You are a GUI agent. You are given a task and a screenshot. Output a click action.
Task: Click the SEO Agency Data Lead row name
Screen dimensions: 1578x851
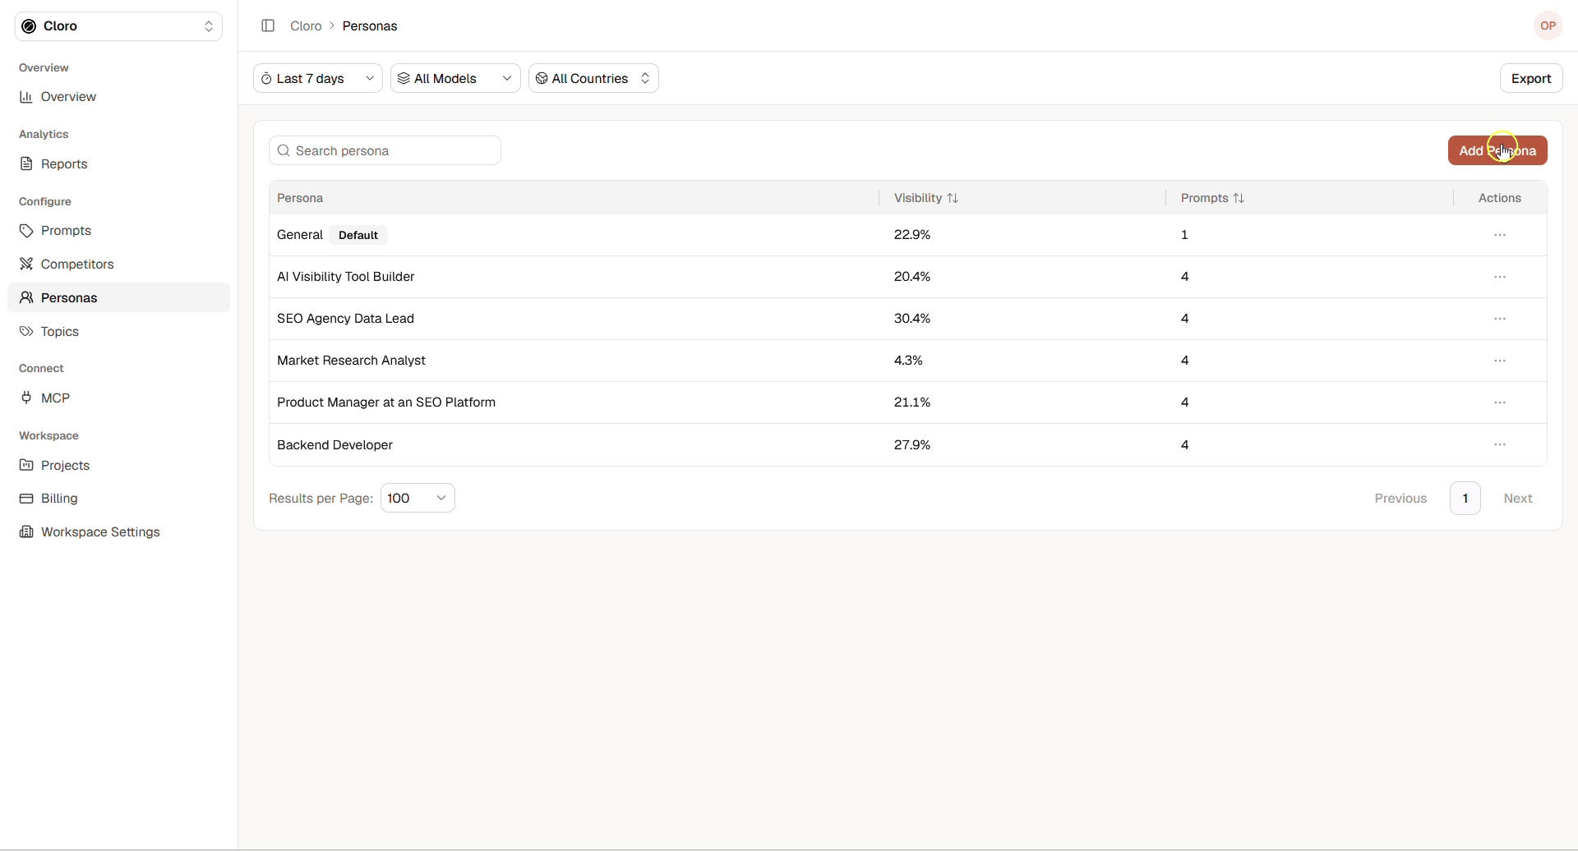click(345, 319)
